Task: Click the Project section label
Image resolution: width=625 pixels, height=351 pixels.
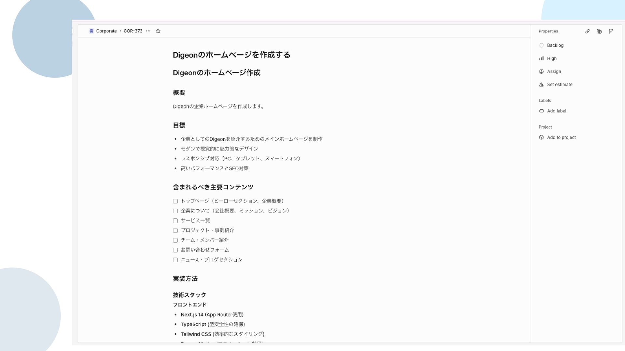Action: (545, 127)
